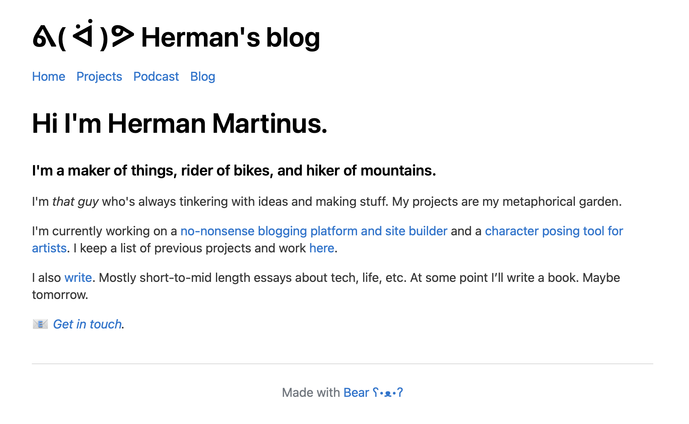Click the "Get in touch" link
Viewport: 689px width, 424px height.
tap(87, 324)
